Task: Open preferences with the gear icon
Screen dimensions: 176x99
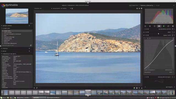Action: [142, 9]
